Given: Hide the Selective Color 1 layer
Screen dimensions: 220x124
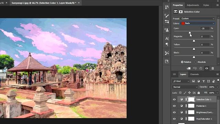Looking at the screenshot, I should pos(174,100).
